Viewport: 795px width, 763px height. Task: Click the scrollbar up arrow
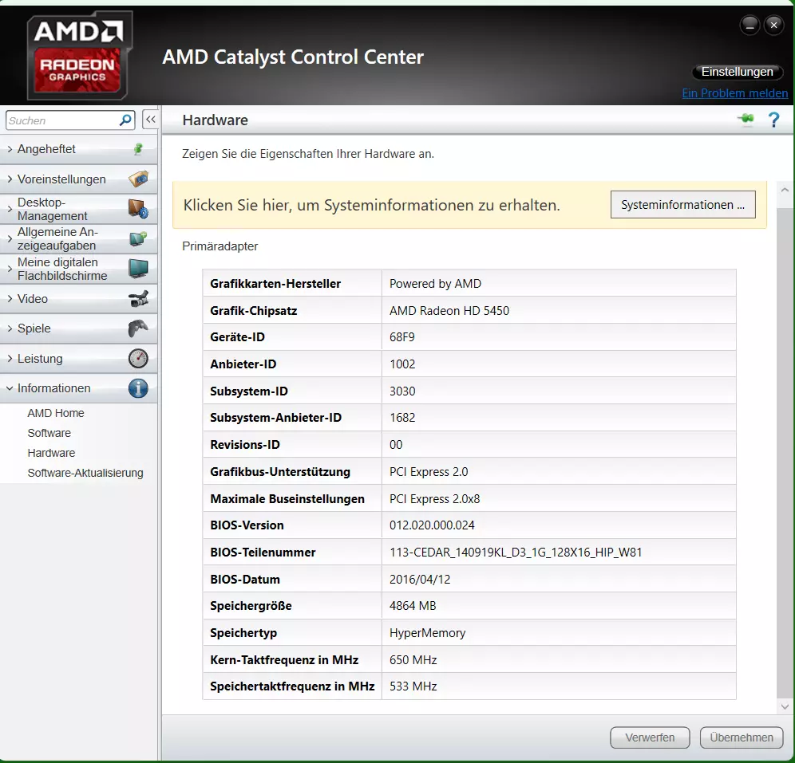[x=785, y=191]
